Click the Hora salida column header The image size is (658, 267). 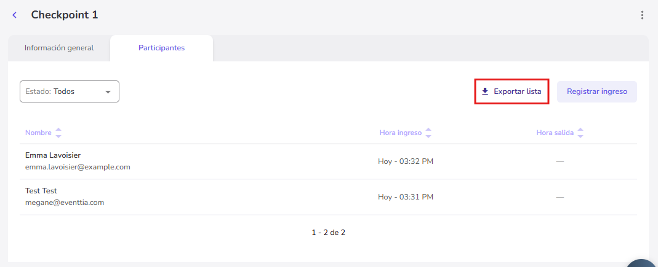[555, 133]
